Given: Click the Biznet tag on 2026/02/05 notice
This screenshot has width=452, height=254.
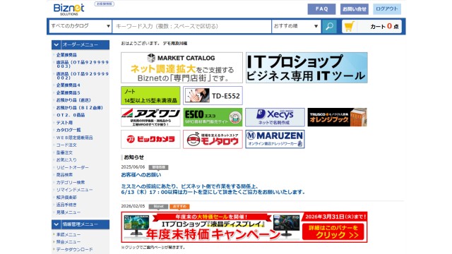Looking at the screenshot, I should pos(158,207).
